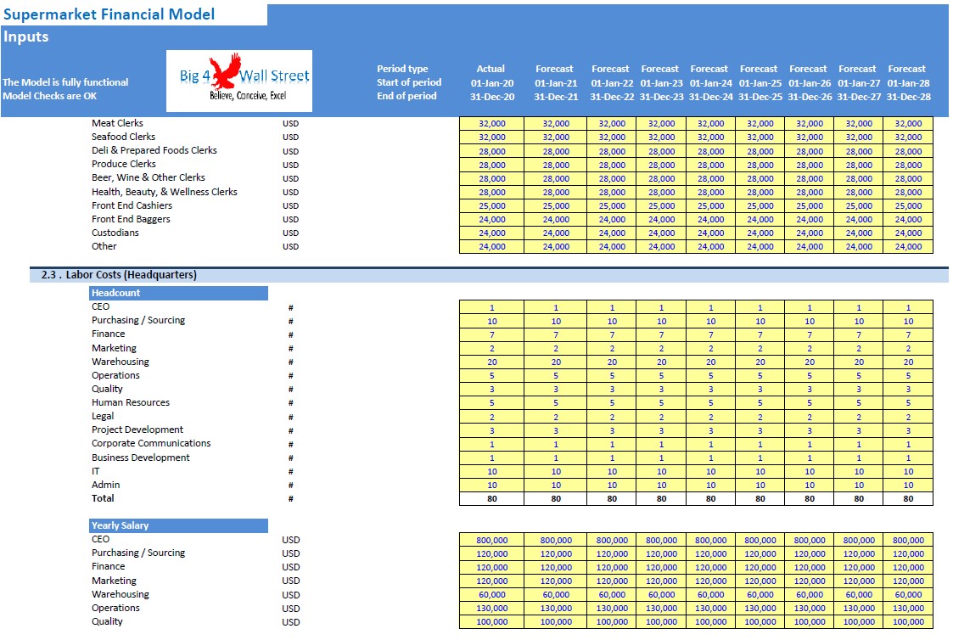Select Purchasing / Sourcing headcount 10 in 01-Jan-23
This screenshot has height=640, width=953.
[661, 322]
